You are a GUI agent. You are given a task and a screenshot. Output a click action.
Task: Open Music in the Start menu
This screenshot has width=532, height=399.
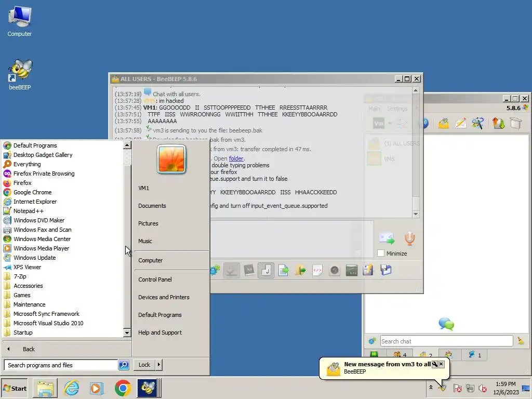tap(145, 241)
